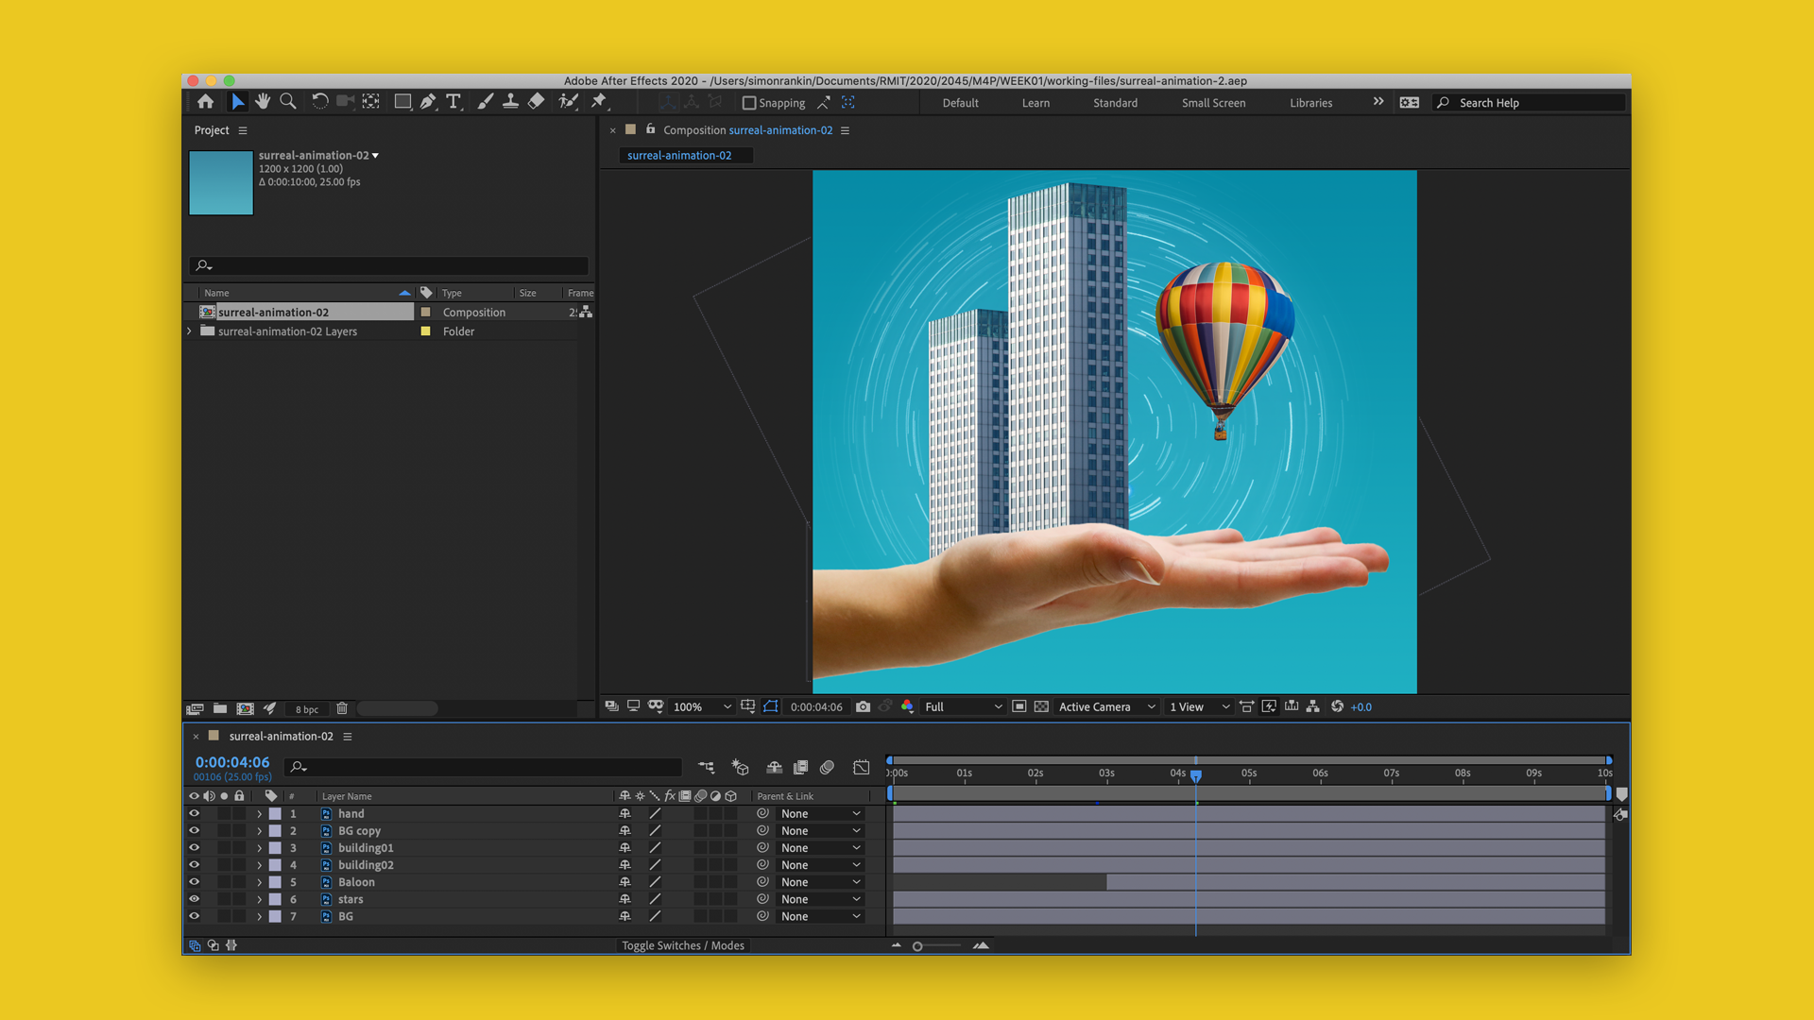The height and width of the screenshot is (1020, 1814).
Task: Select the Eraser tool
Action: pyautogui.click(x=536, y=102)
